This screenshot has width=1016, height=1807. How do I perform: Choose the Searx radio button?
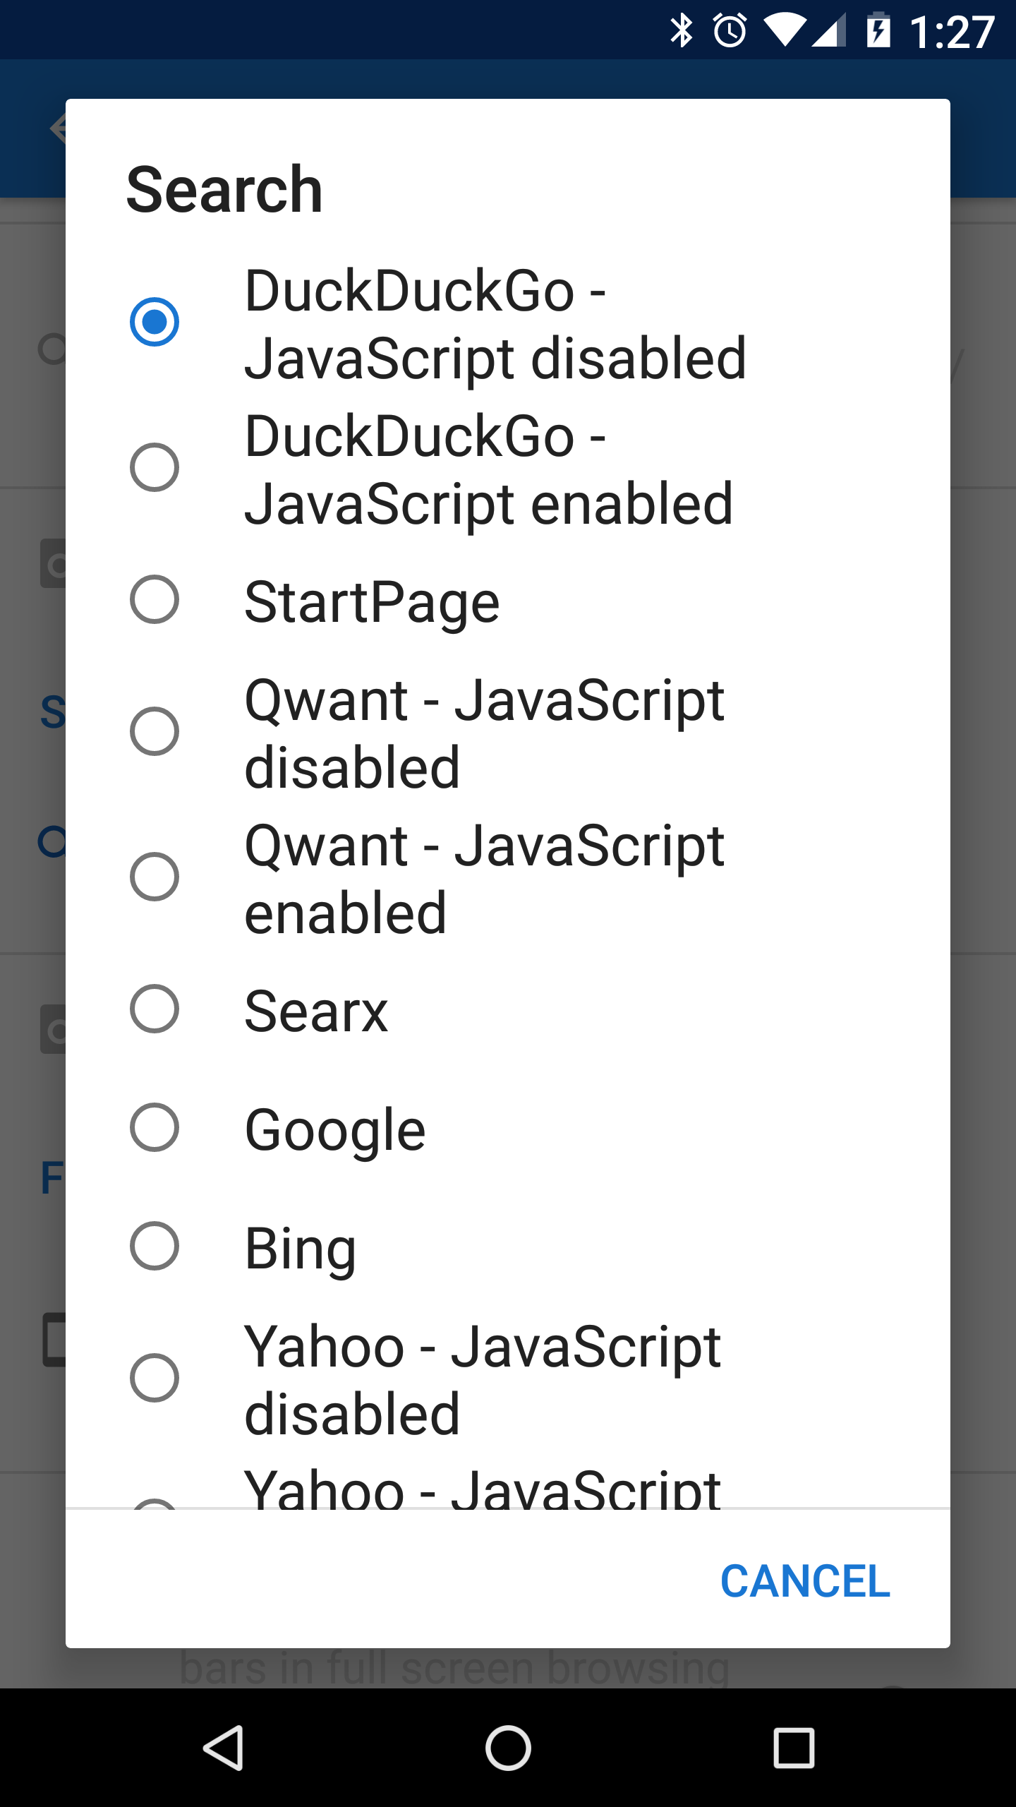155,1009
